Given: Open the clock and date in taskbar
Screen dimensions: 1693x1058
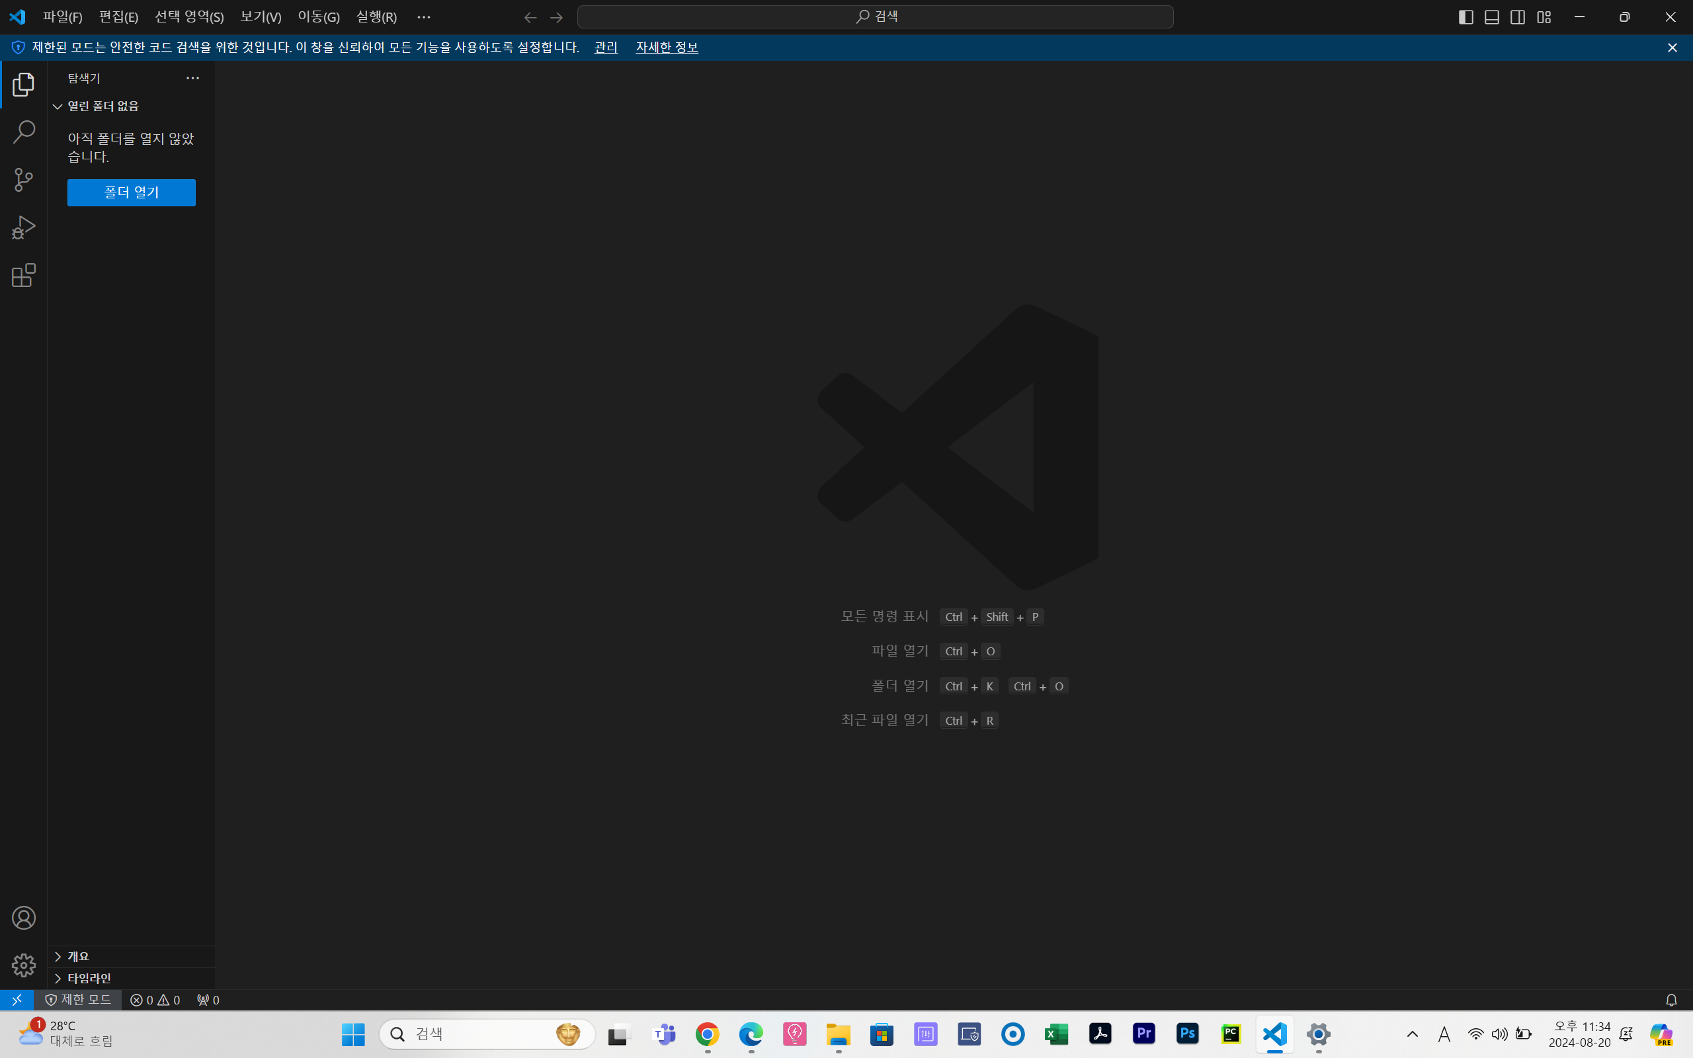Looking at the screenshot, I should pyautogui.click(x=1580, y=1034).
